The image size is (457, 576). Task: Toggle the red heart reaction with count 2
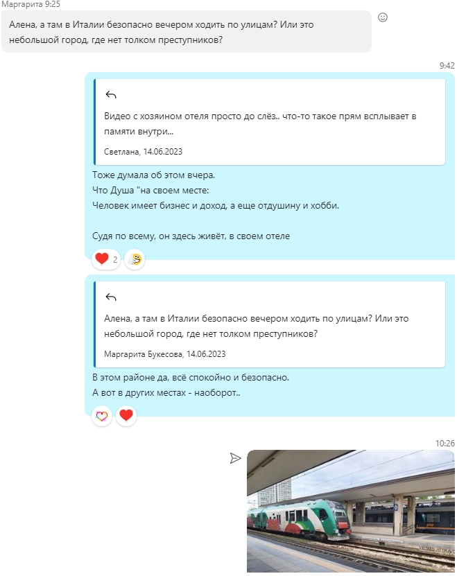106,259
